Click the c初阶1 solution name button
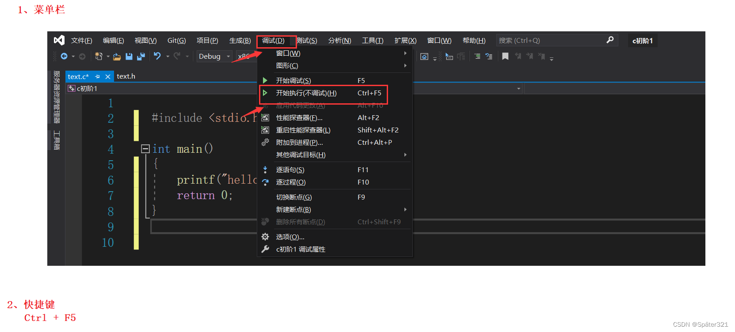This screenshot has height=332, width=735. pos(643,41)
